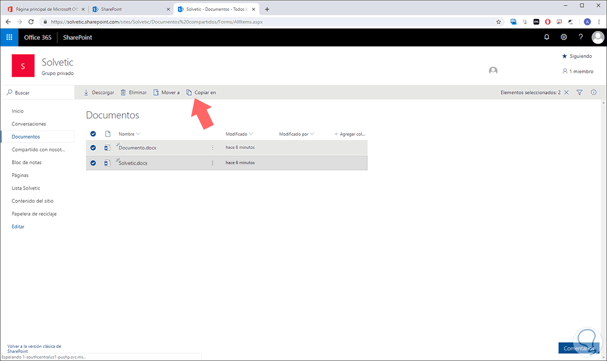Switch to the SharePoint browser tab
Image resolution: width=607 pixels, height=361 pixels.
click(131, 9)
